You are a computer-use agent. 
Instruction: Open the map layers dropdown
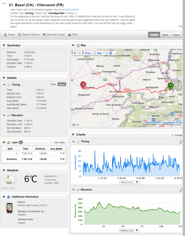click(x=111, y=53)
